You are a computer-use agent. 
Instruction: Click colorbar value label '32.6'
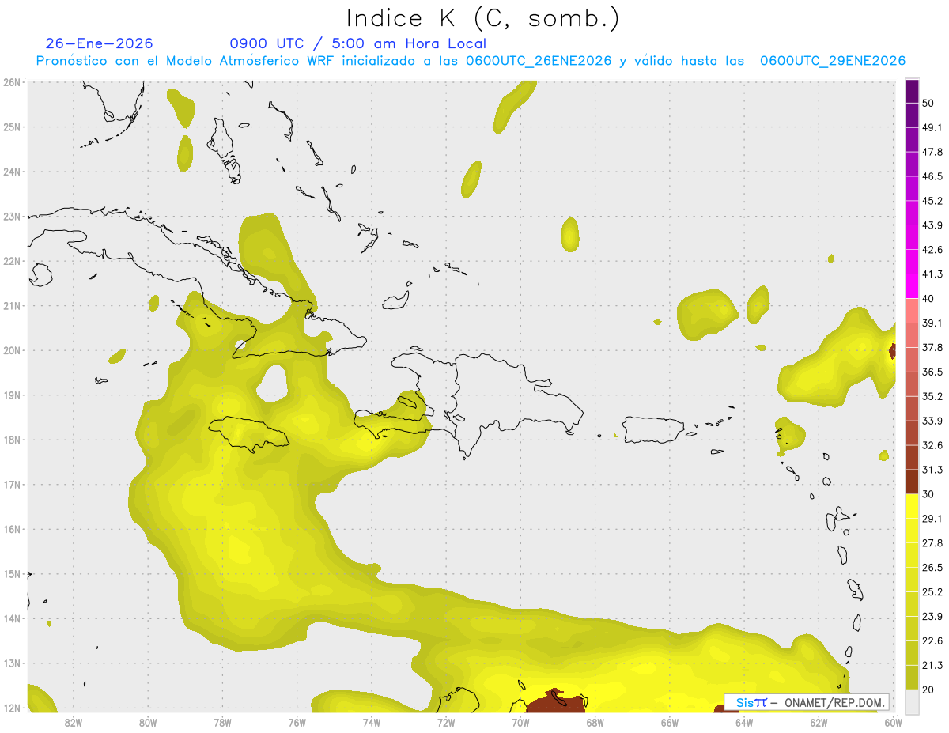[932, 445]
